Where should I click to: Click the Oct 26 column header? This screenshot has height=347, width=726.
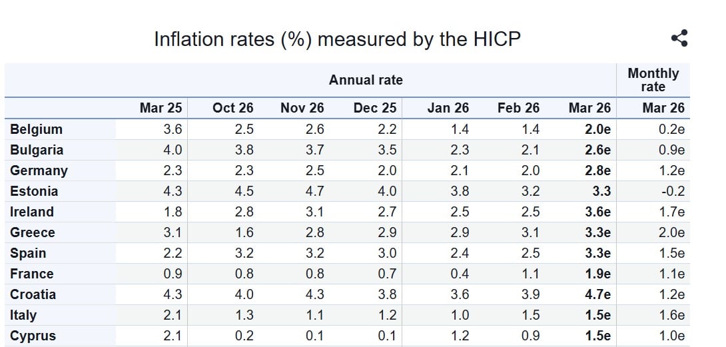pos(233,108)
